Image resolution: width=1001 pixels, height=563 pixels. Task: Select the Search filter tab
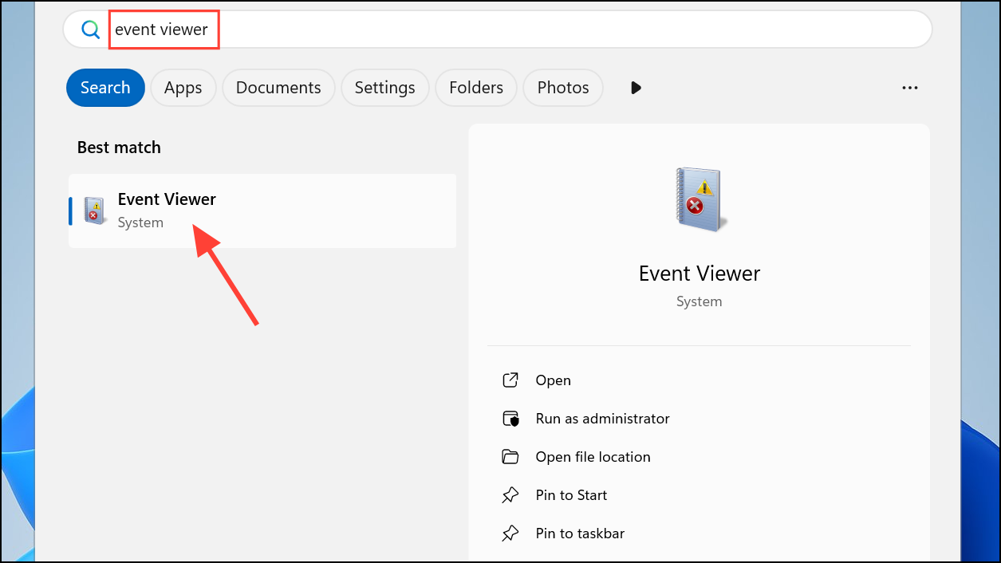pyautogui.click(x=105, y=88)
